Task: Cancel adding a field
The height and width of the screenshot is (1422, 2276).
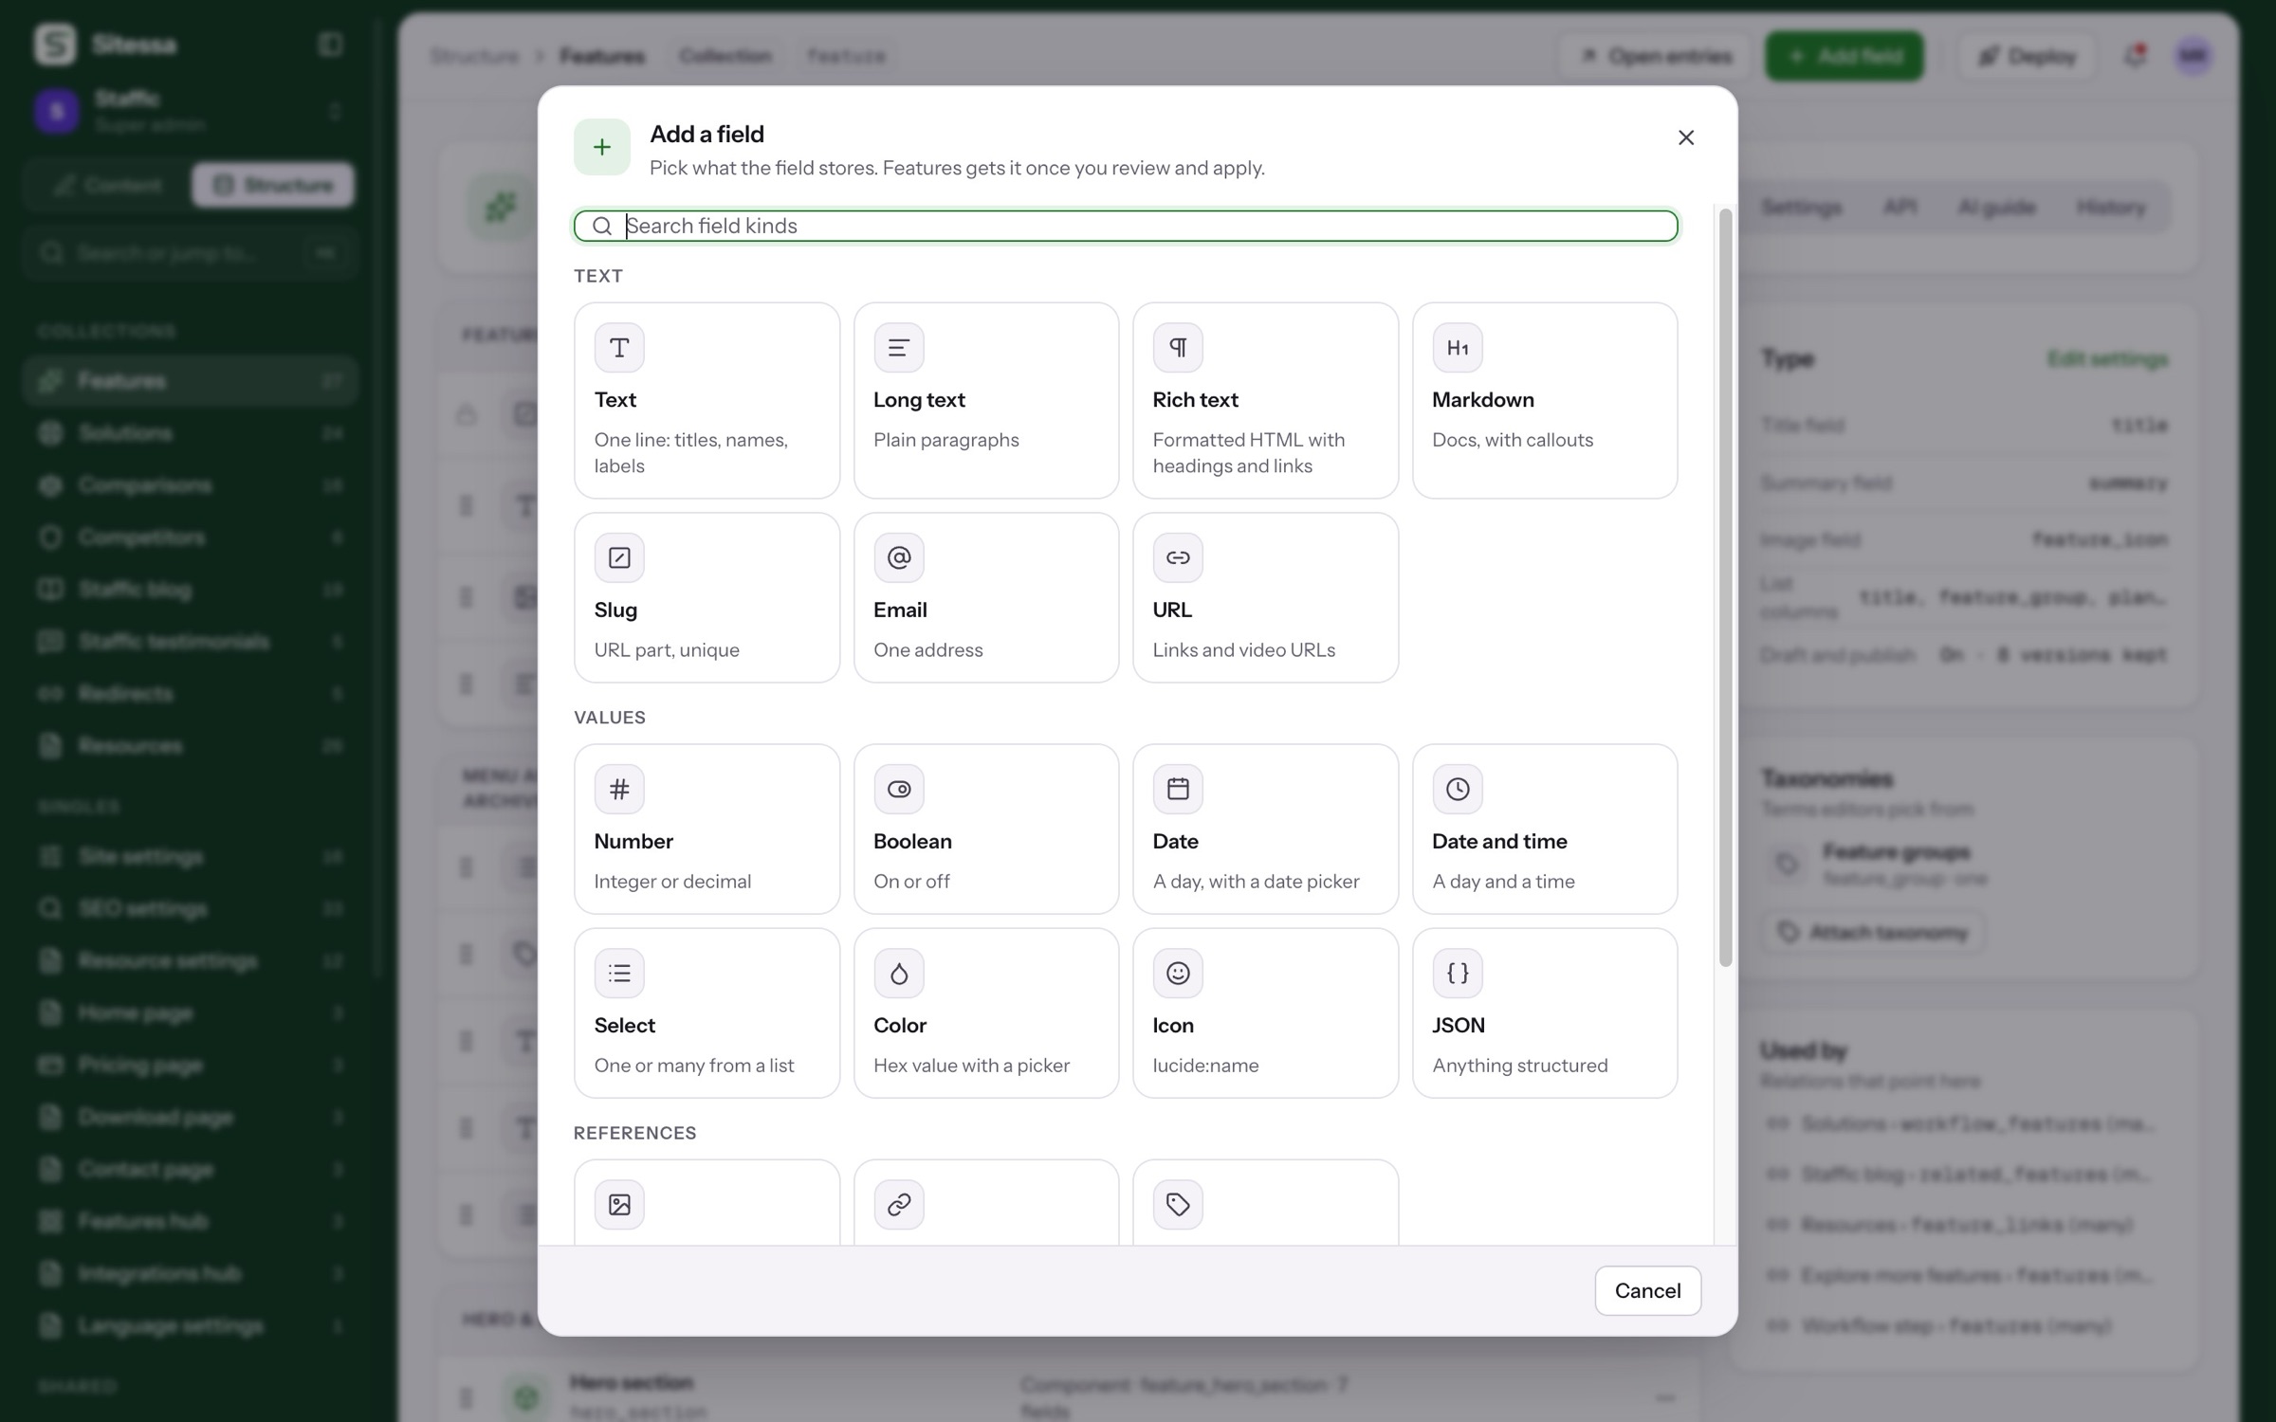Action: (1647, 1290)
